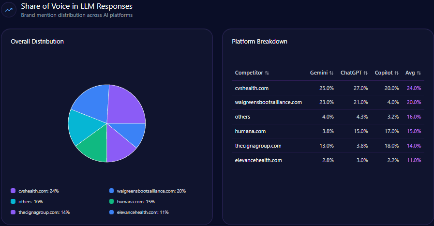Sort table by ChatGPT column arrows
The height and width of the screenshot is (226, 434).
click(366, 73)
